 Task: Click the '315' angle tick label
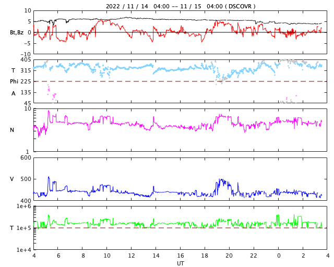(x=26, y=70)
